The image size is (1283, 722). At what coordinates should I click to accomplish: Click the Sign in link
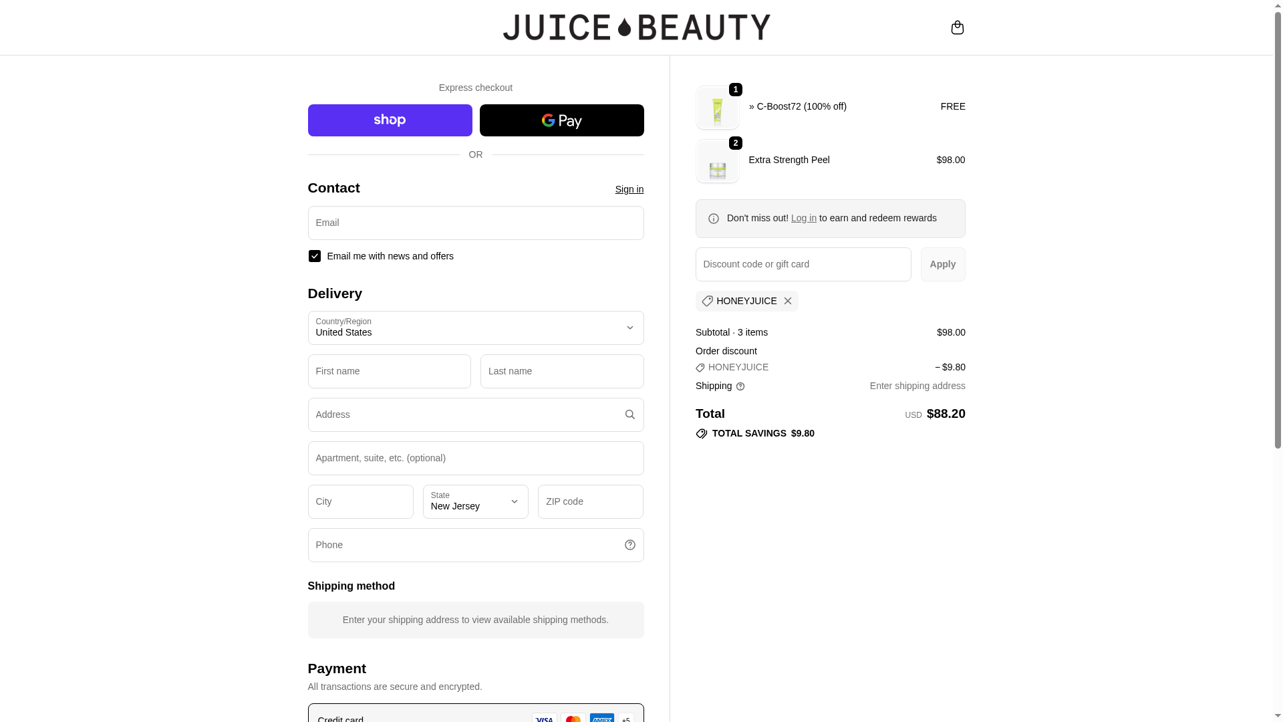coord(629,190)
